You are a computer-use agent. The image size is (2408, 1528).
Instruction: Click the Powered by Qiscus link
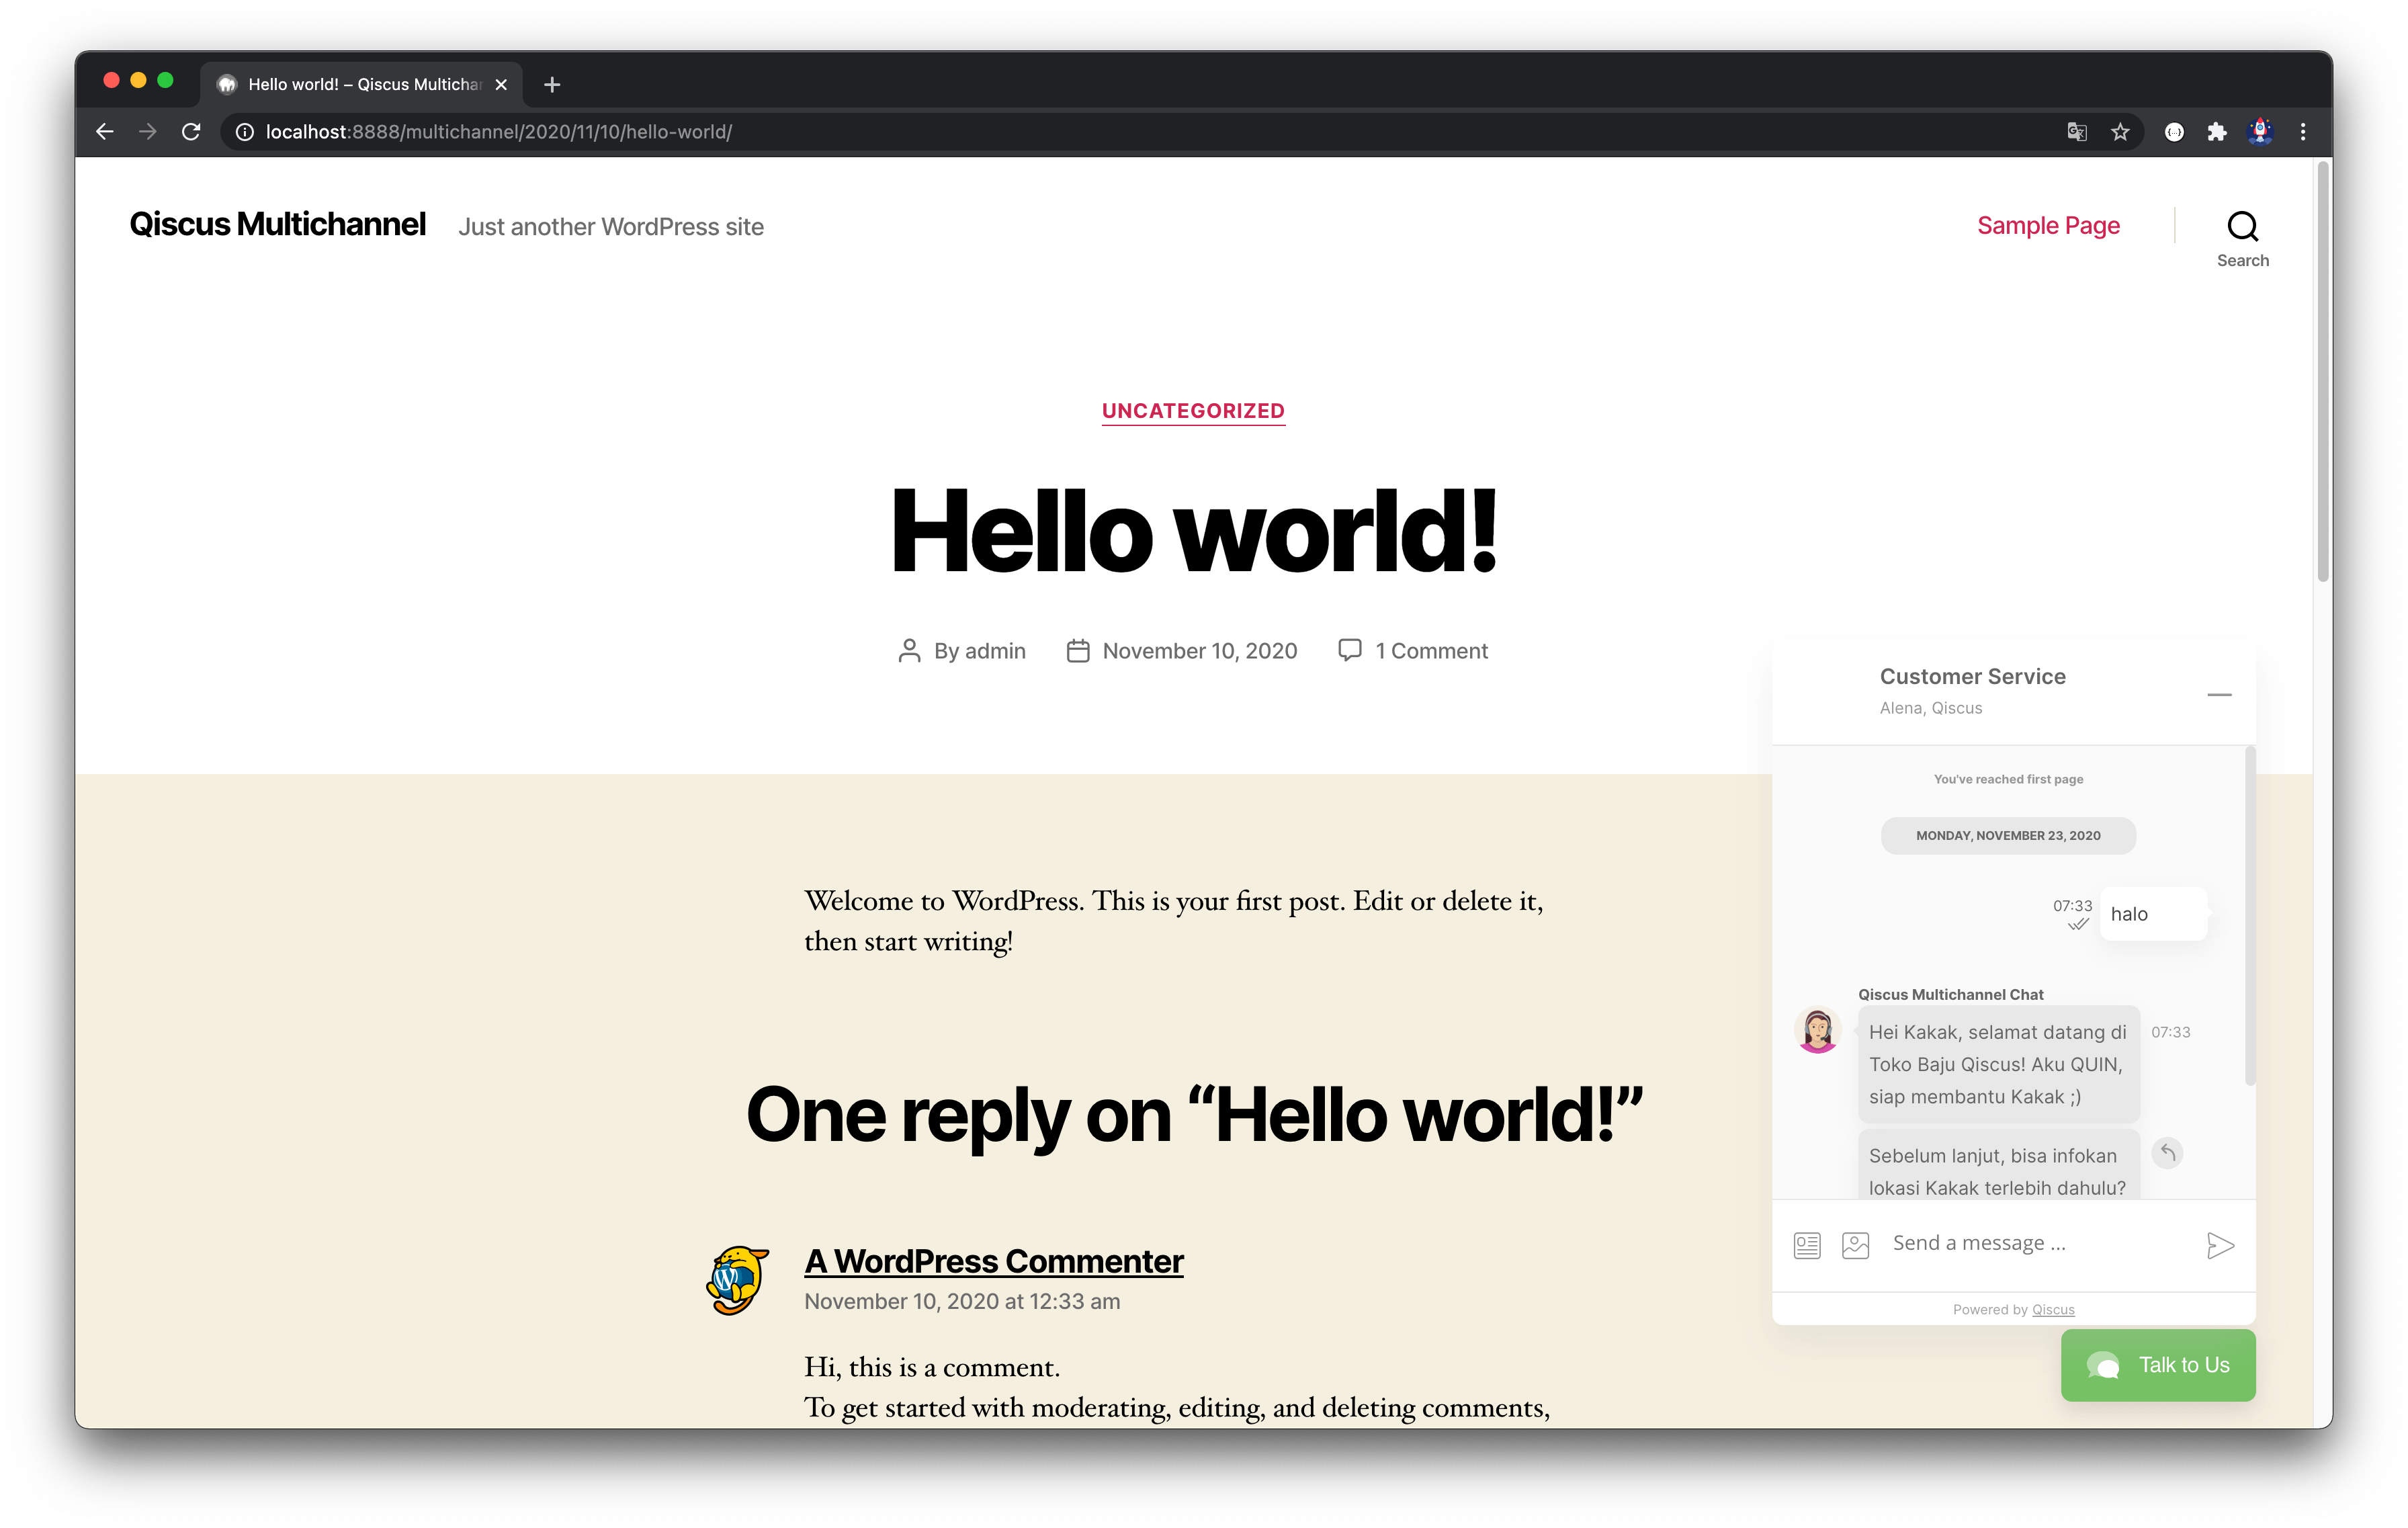tap(2053, 1310)
